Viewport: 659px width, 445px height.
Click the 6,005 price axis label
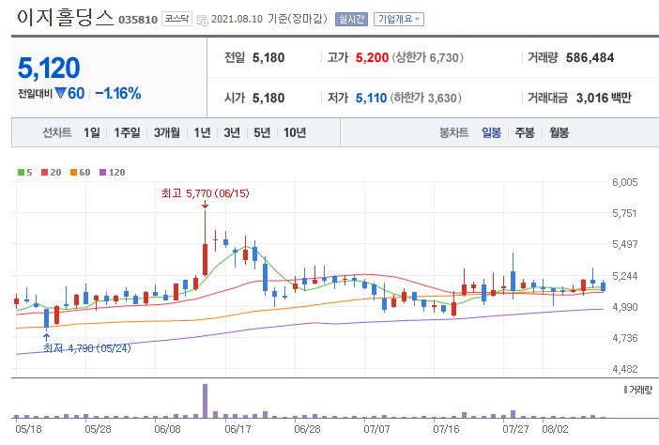click(x=625, y=182)
